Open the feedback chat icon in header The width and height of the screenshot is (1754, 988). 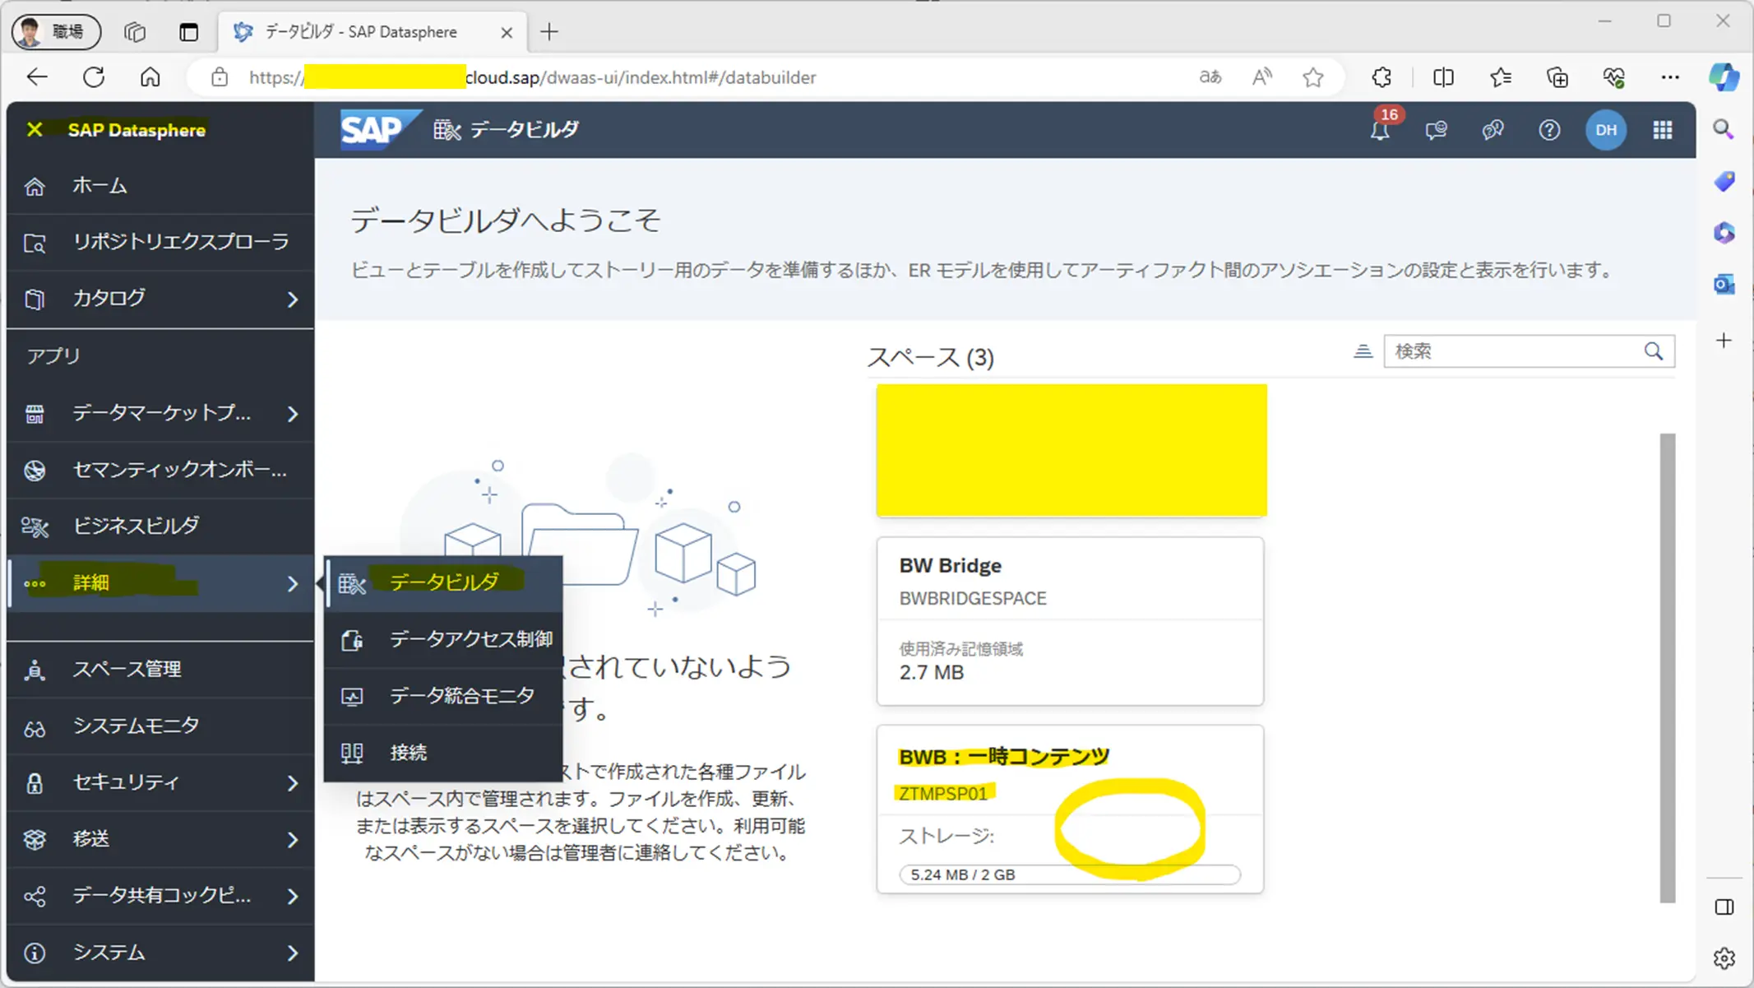coord(1437,130)
